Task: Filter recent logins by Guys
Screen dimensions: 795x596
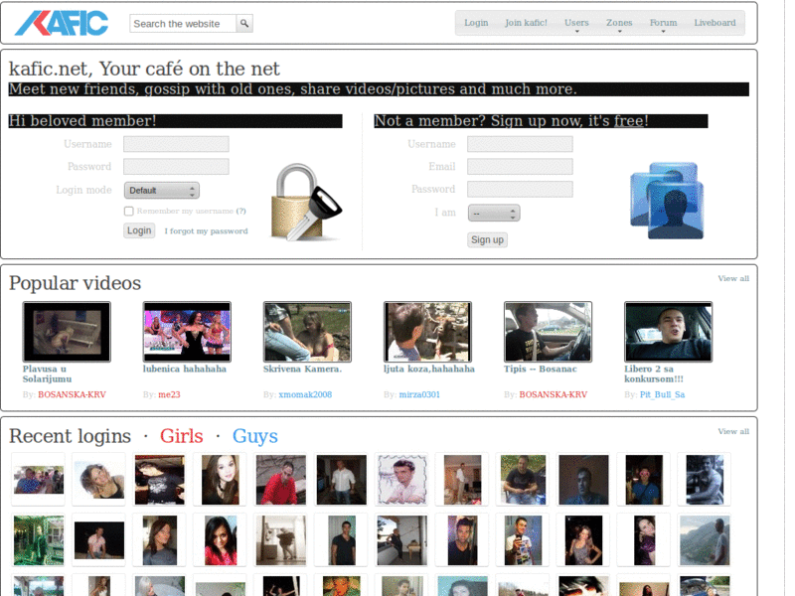Action: tap(255, 436)
